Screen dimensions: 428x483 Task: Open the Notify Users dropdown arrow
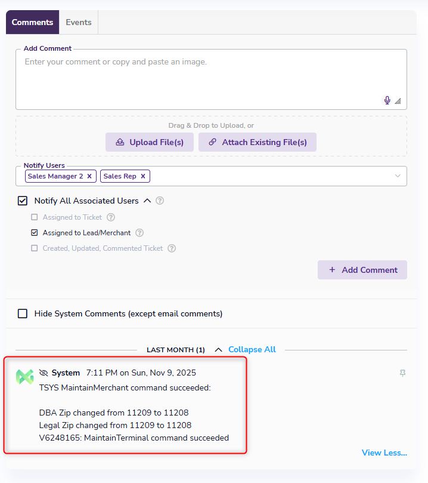tap(398, 176)
